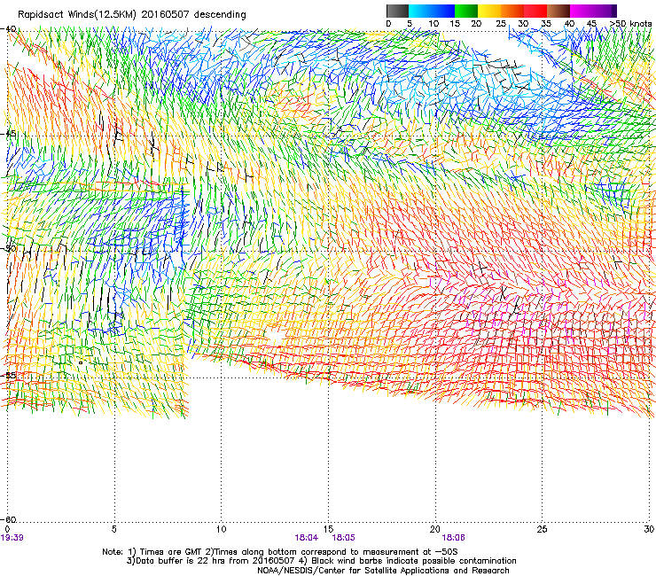This screenshot has width=656, height=576.
Task: Click the purple 45-50 knots legend swatch
Action: coord(605,11)
